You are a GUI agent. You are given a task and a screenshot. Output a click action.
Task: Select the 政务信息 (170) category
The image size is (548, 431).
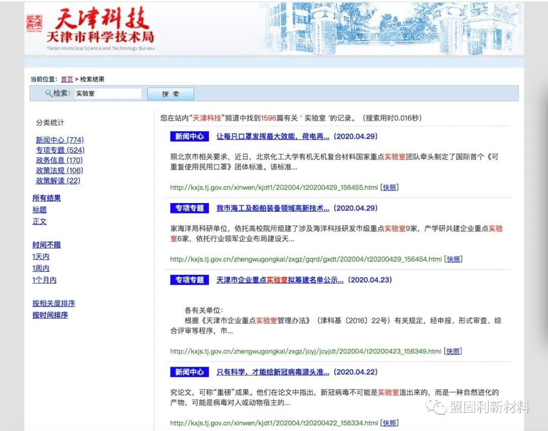(60, 160)
